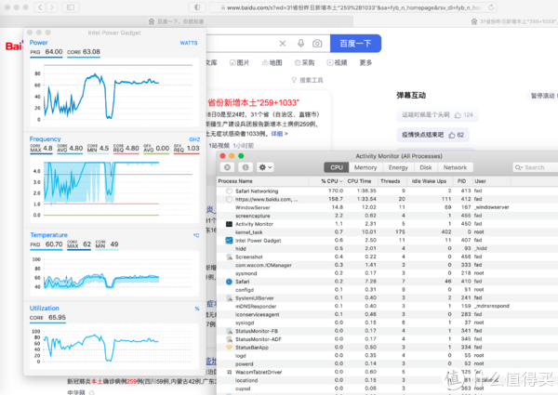Select https://www.baidu.com process row

387,199
